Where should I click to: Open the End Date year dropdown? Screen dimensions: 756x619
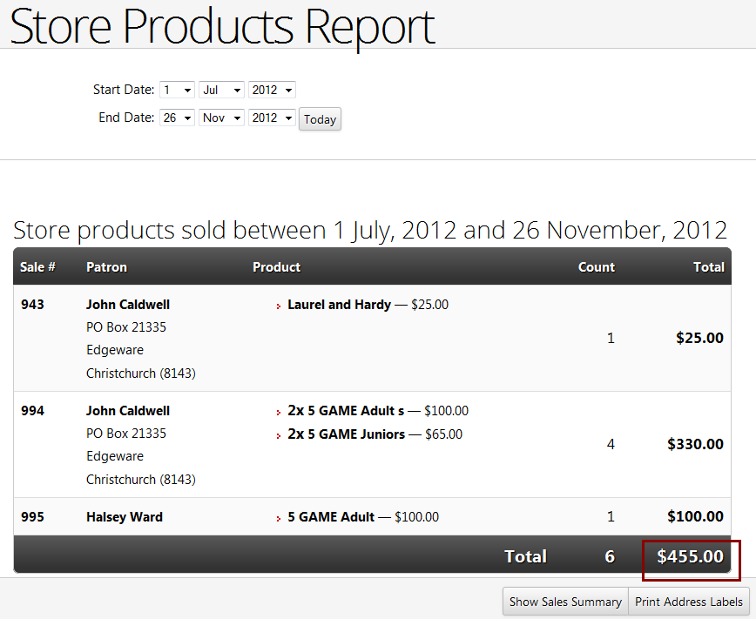[x=272, y=118]
